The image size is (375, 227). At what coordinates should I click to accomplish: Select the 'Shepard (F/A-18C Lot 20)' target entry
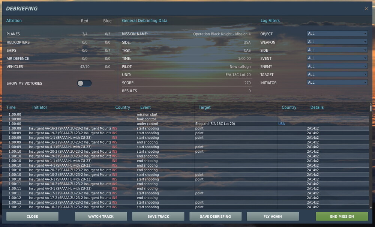[x=215, y=124]
